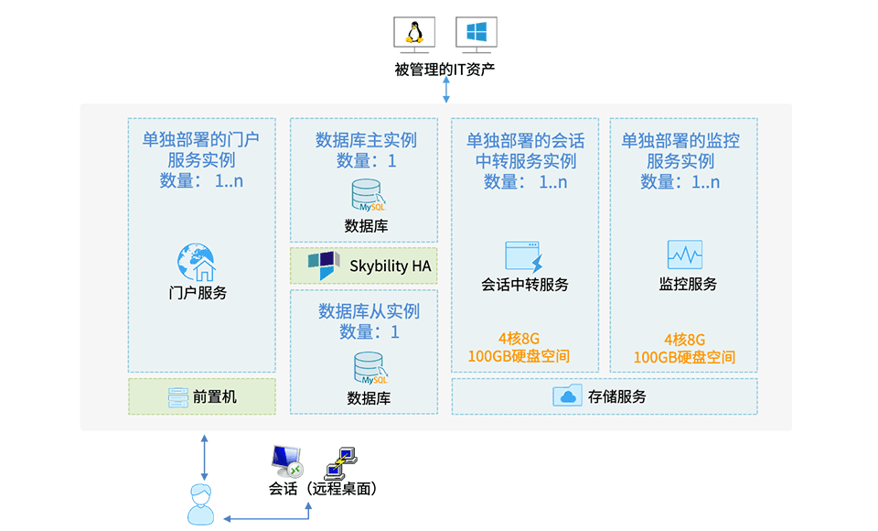Viewport: 878px width, 531px height.
Task: Click the heading 数据库主实例
Action: click(x=366, y=140)
